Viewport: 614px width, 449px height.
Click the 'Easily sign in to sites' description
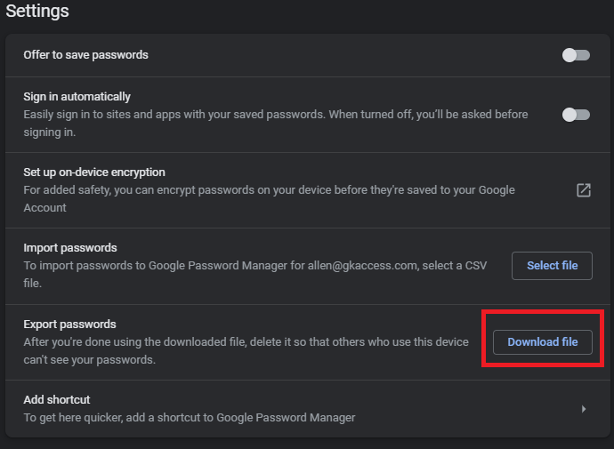[276, 124]
